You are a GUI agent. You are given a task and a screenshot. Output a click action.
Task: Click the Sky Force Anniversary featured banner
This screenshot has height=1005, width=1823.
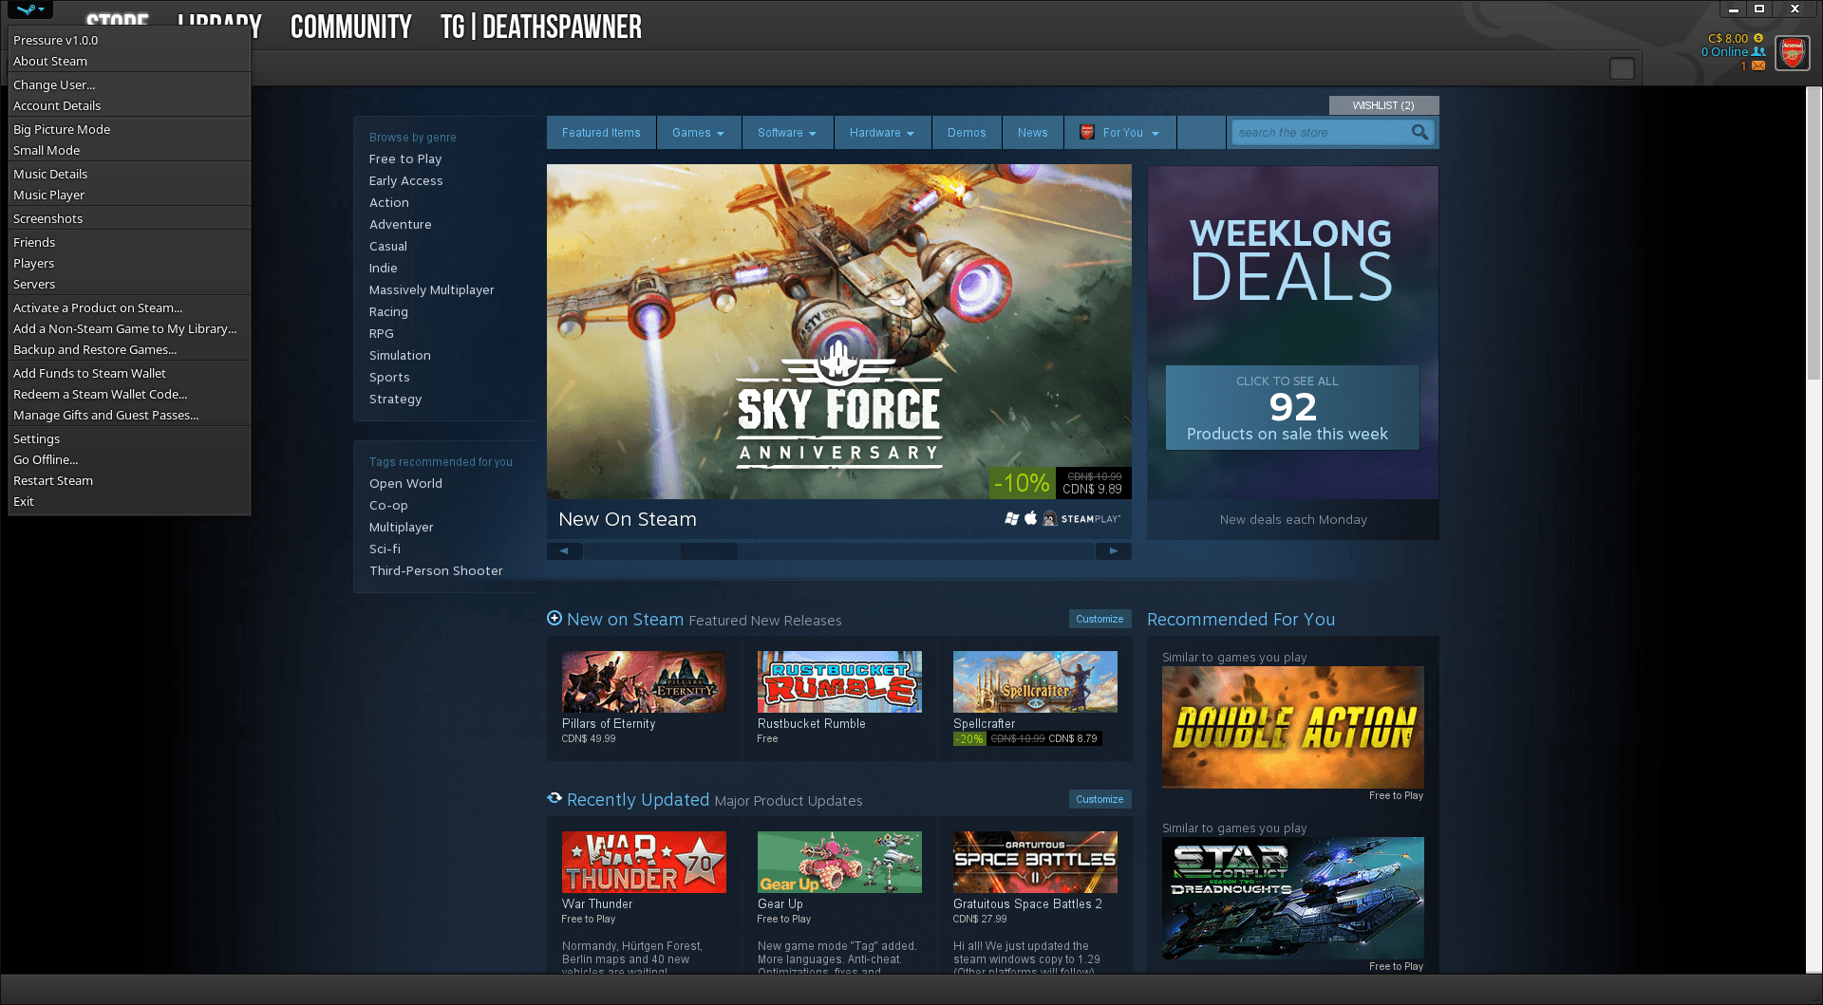click(x=839, y=332)
